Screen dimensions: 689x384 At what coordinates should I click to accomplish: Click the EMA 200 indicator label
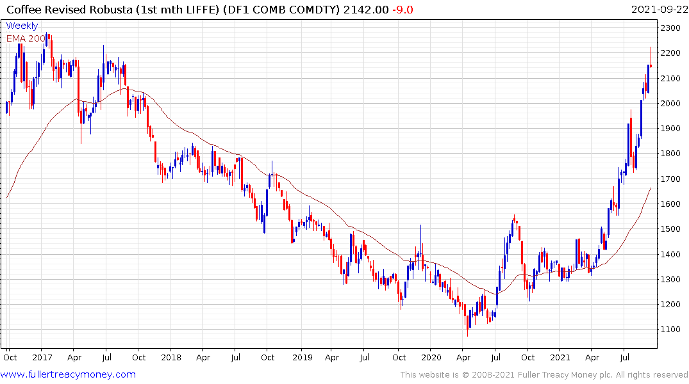[x=26, y=38]
